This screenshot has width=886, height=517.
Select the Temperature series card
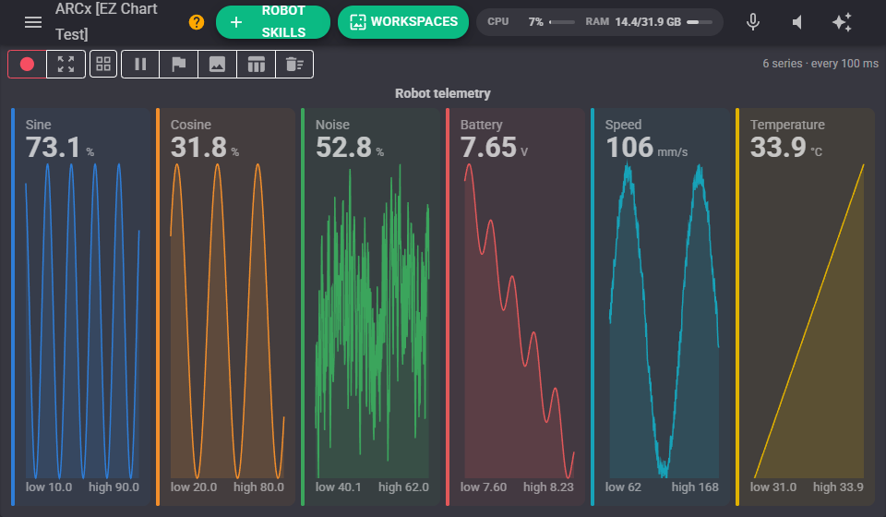[x=805, y=307]
